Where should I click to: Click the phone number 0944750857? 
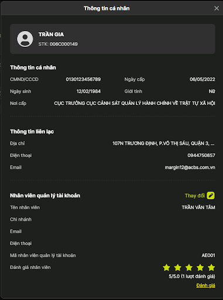click(201, 155)
